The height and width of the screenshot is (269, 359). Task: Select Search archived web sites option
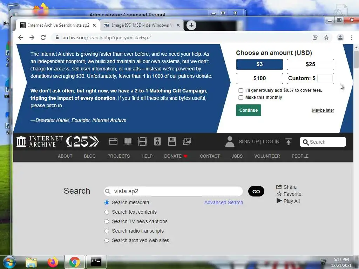coord(107,240)
